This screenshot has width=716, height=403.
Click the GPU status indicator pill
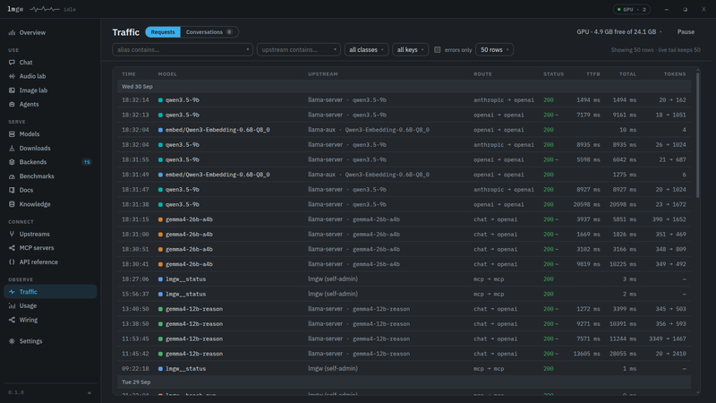[632, 9]
